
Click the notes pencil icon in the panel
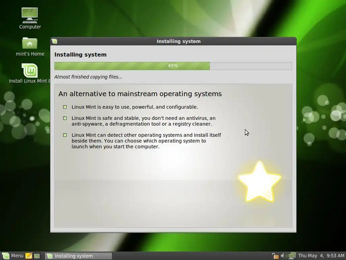tap(29, 256)
